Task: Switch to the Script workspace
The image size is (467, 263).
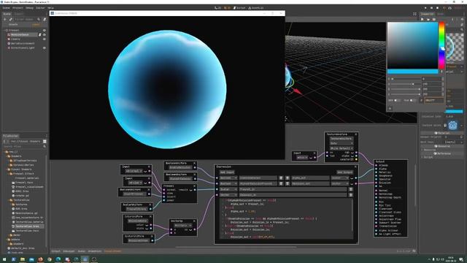Action: point(239,8)
